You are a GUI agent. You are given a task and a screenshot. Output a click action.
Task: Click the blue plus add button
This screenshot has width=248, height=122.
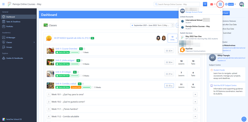click(x=205, y=4)
